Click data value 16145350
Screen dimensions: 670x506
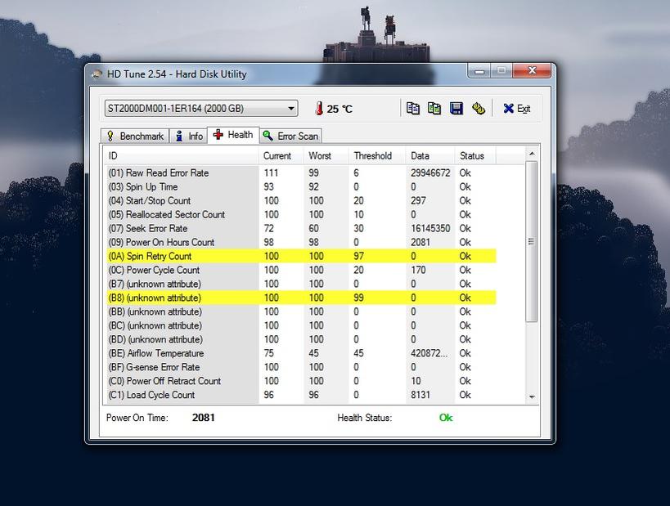pos(430,228)
